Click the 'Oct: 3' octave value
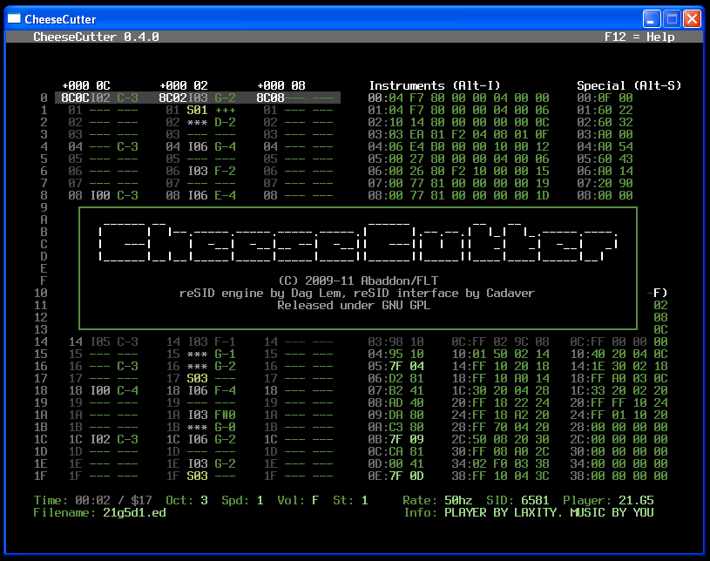The height and width of the screenshot is (561, 710). (x=187, y=500)
